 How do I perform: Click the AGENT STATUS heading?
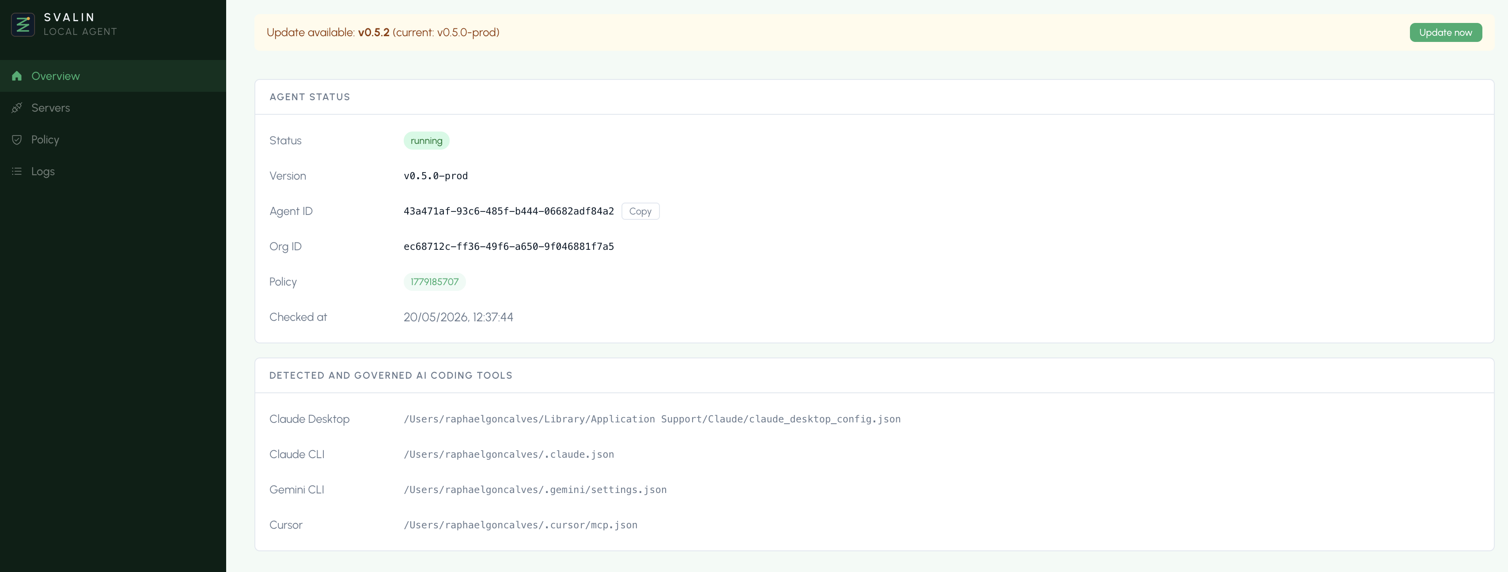pyautogui.click(x=310, y=97)
